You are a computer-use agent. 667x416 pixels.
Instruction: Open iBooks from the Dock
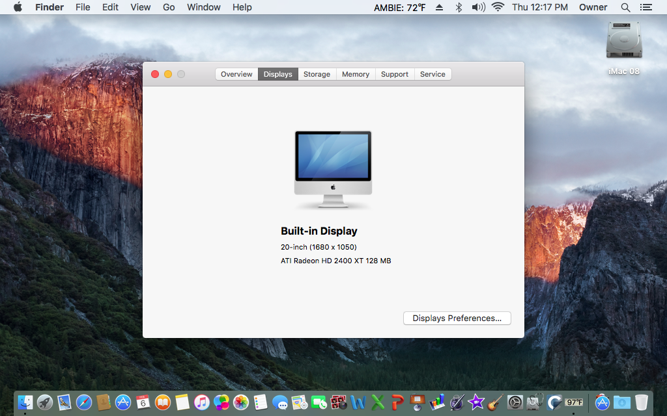coord(162,402)
